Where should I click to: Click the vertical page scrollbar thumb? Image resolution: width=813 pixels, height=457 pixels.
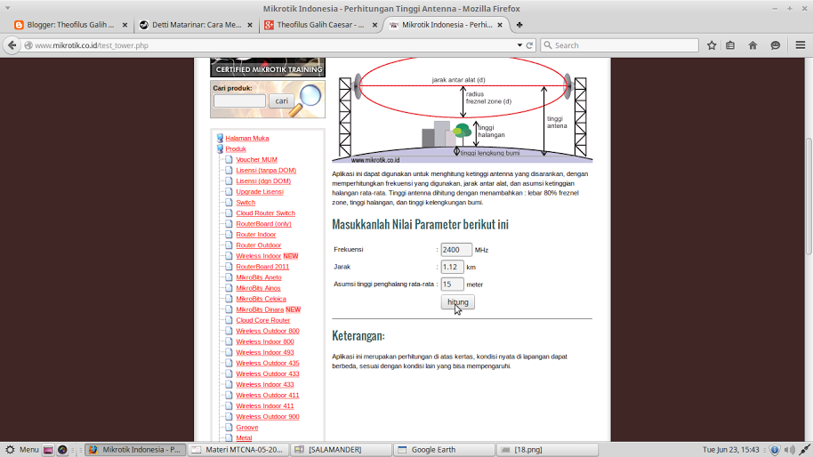coord(809,196)
